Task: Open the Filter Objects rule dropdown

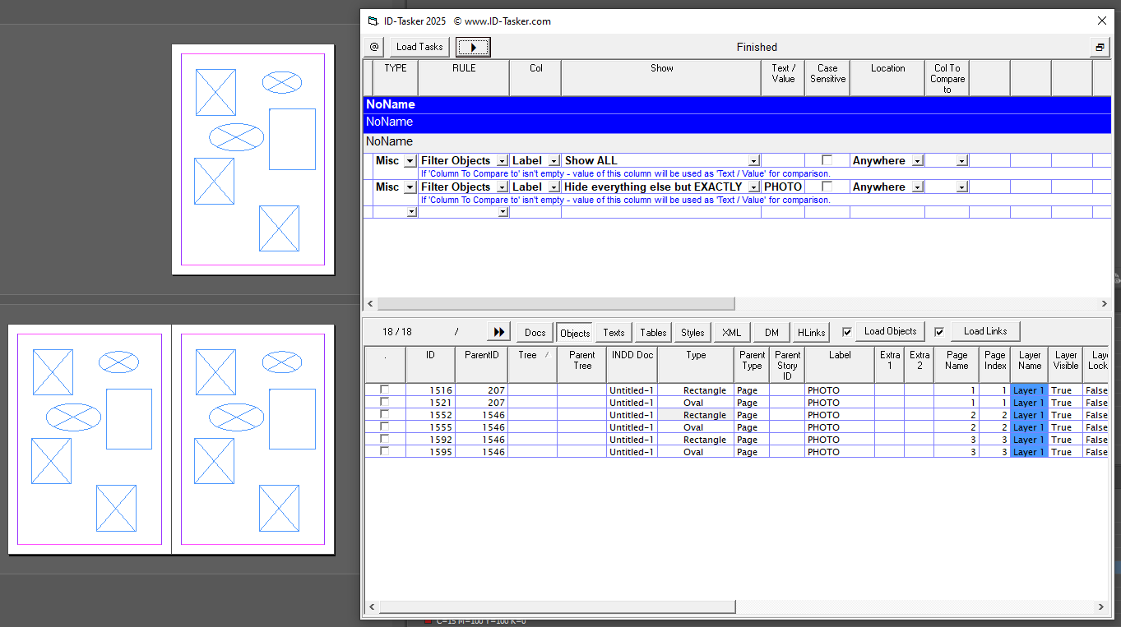Action: (502, 160)
